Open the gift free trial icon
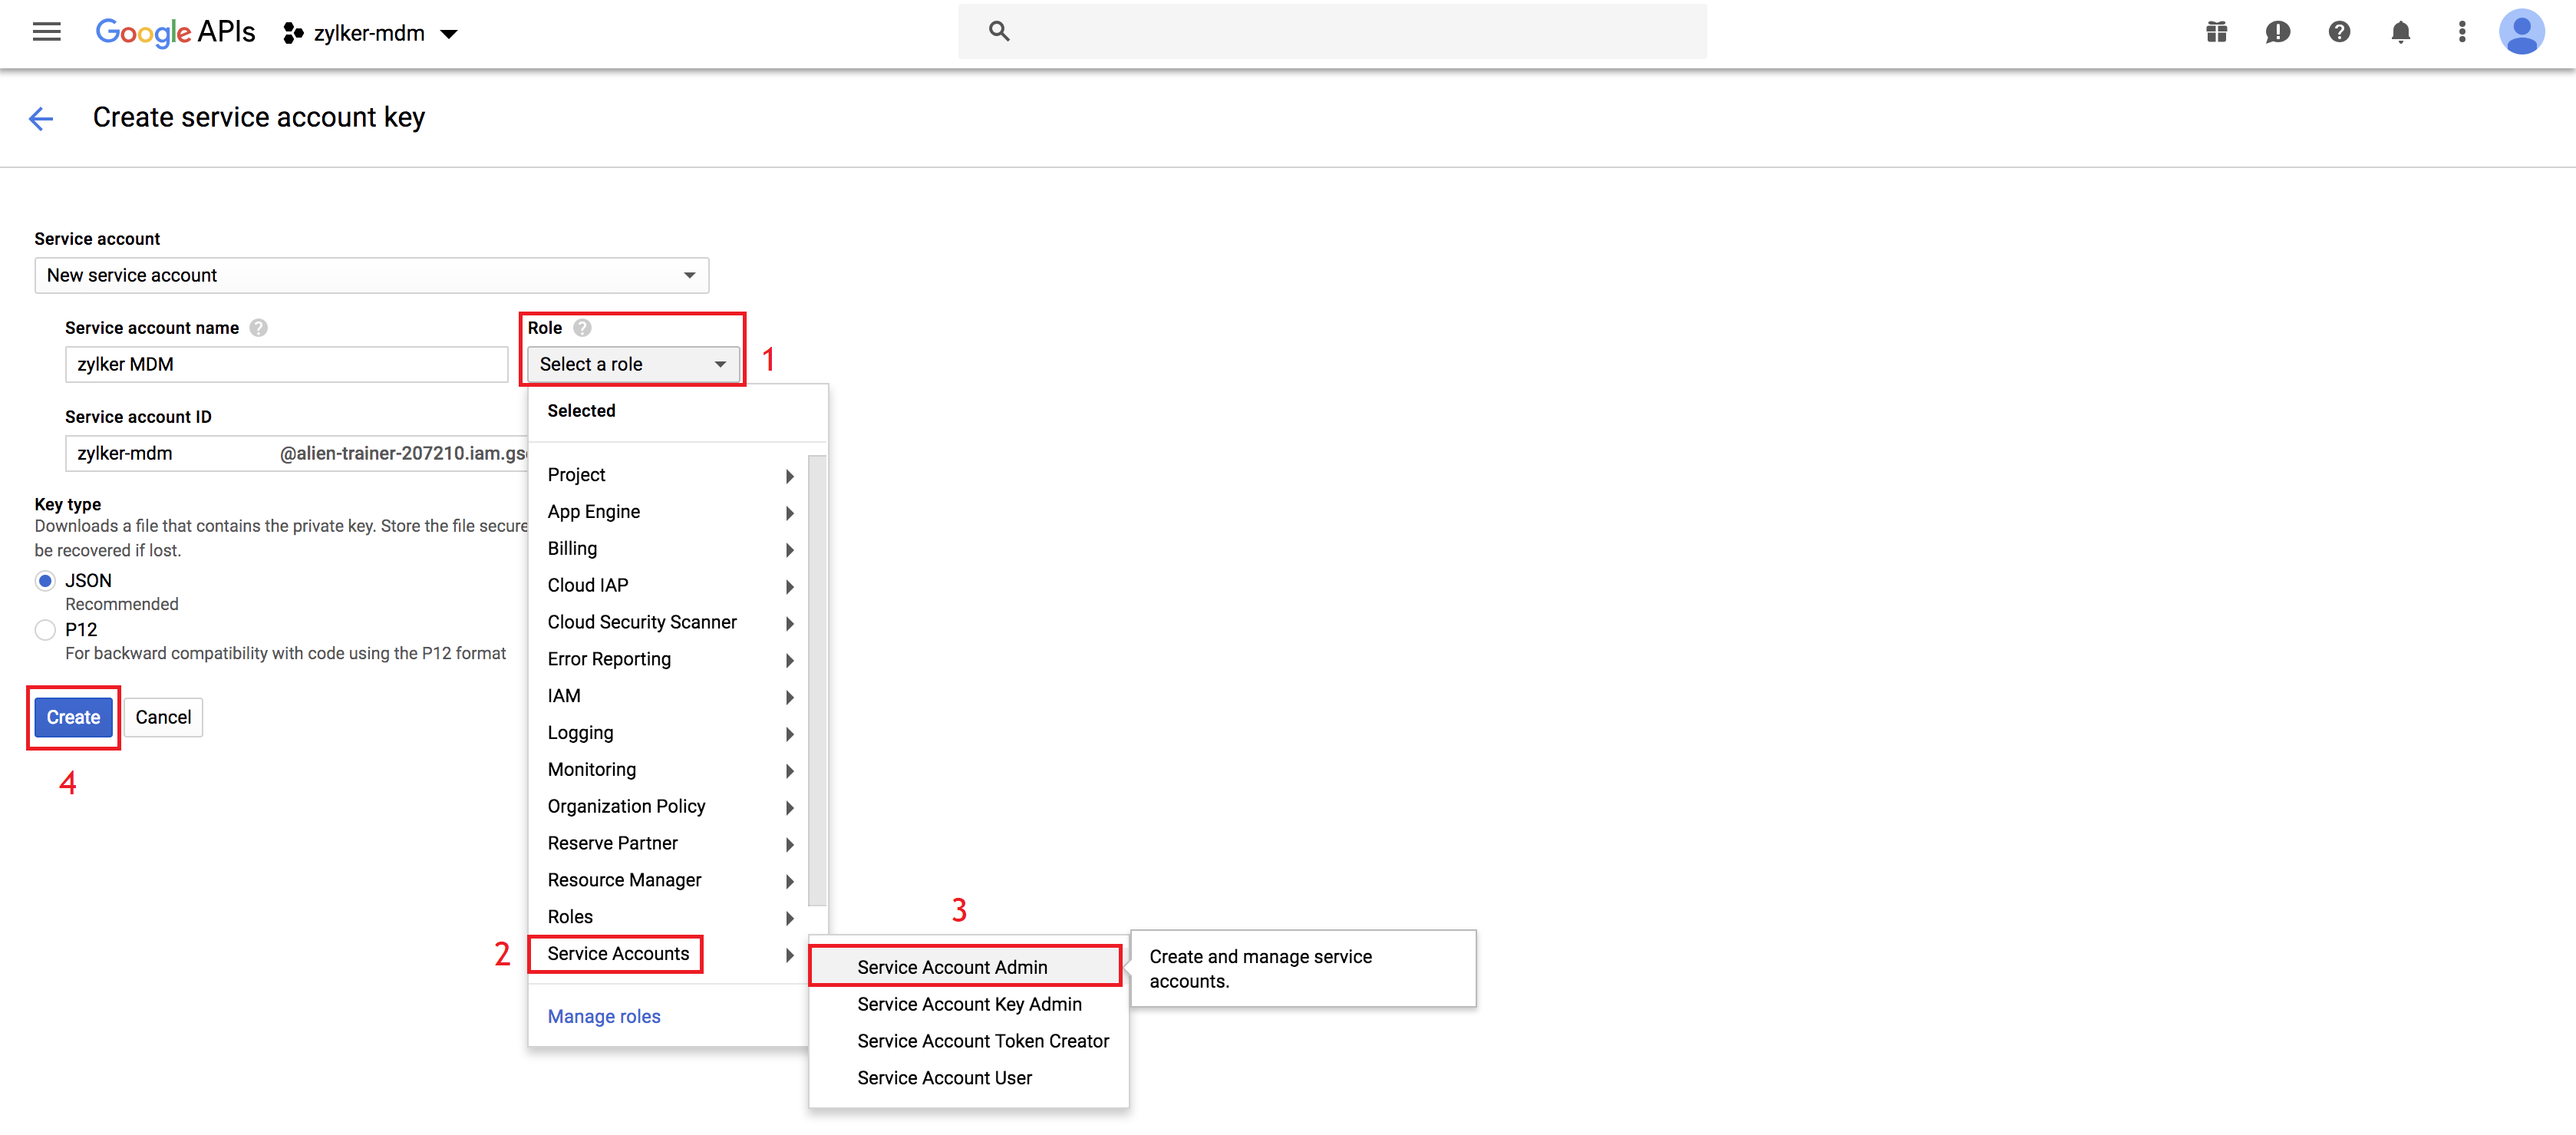The image size is (2576, 1135). [x=2216, y=32]
